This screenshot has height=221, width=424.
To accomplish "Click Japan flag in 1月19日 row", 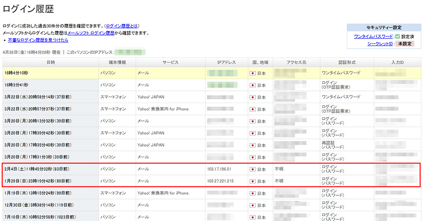I will click(253, 193).
